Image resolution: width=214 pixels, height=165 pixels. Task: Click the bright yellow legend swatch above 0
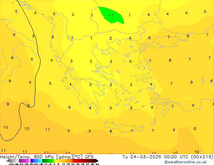55,161
